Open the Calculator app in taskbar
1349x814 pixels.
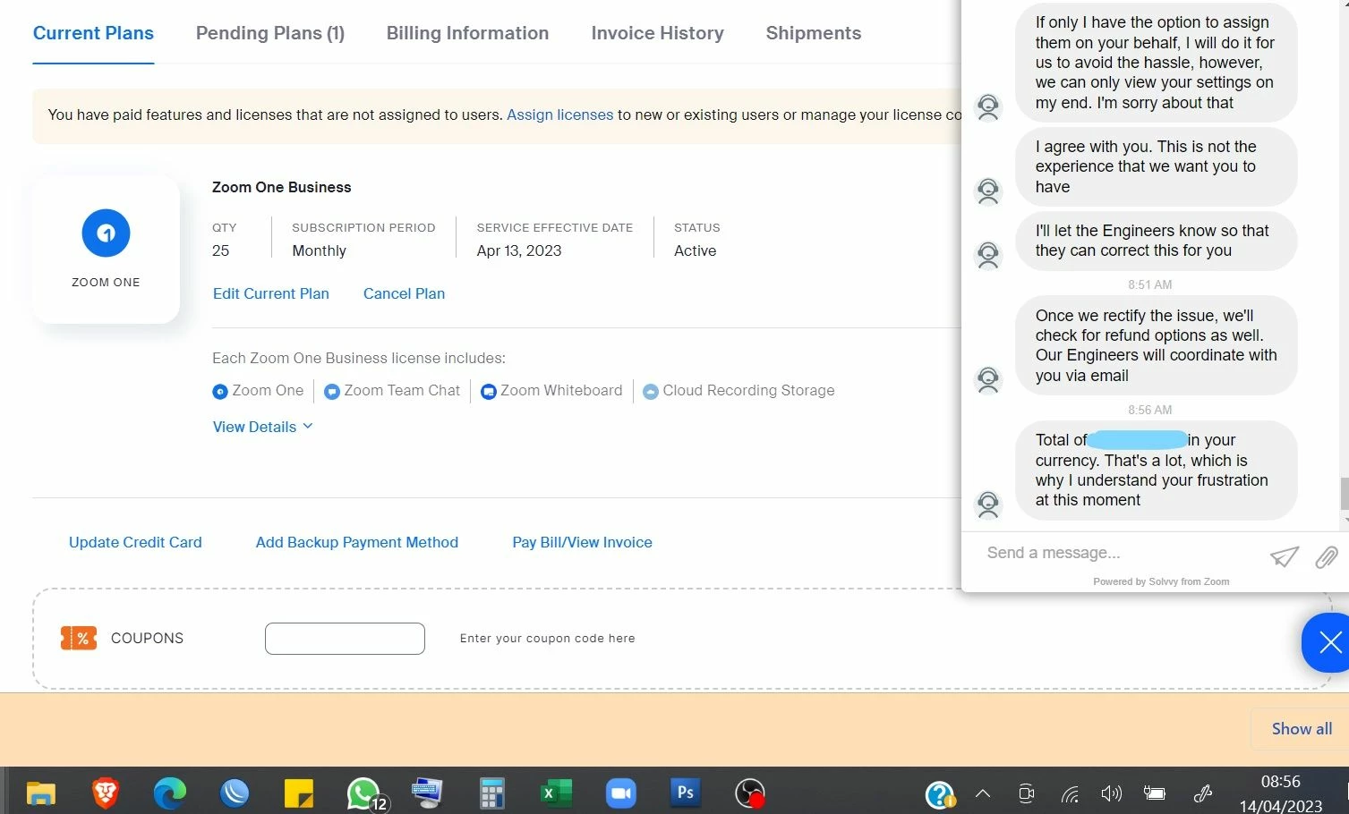point(491,793)
